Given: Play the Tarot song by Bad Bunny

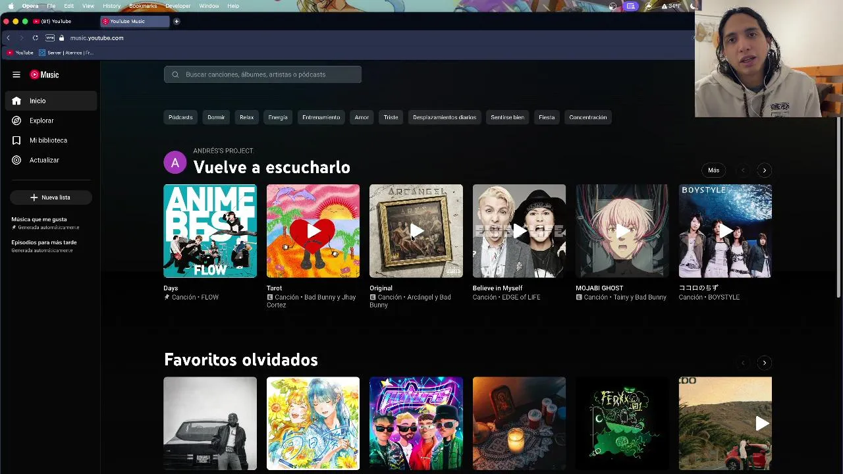Looking at the screenshot, I should [x=313, y=231].
